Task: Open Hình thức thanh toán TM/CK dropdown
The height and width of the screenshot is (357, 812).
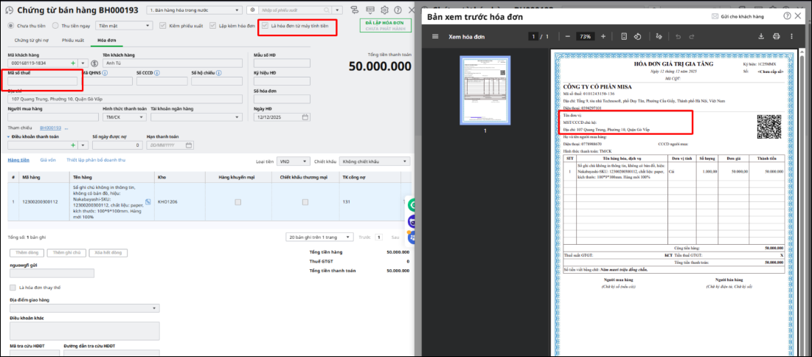Action: coord(125,117)
